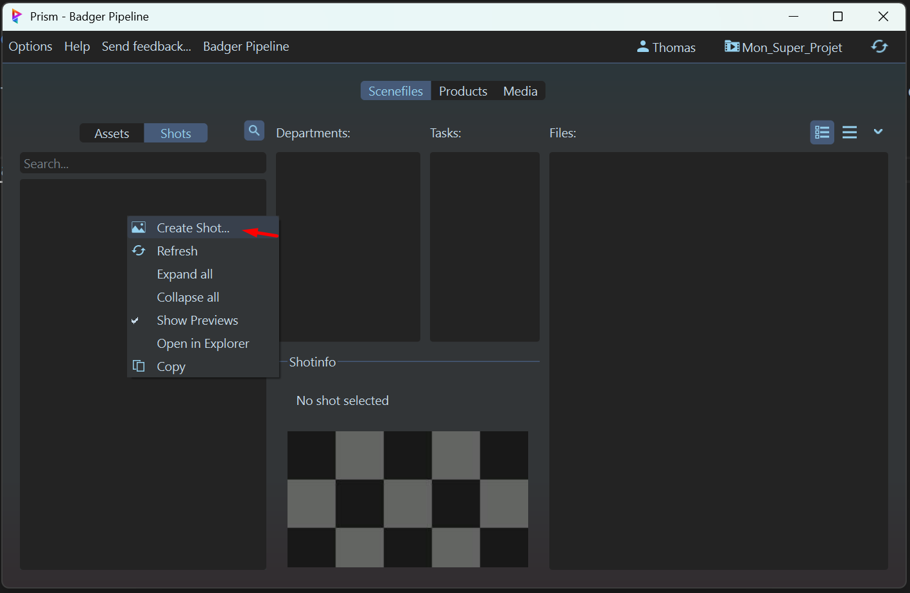The height and width of the screenshot is (593, 910).
Task: Switch to the Products tab
Action: tap(463, 91)
